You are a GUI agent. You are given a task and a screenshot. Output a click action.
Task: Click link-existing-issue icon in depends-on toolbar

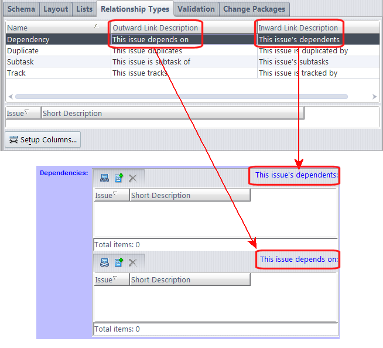[104, 262]
